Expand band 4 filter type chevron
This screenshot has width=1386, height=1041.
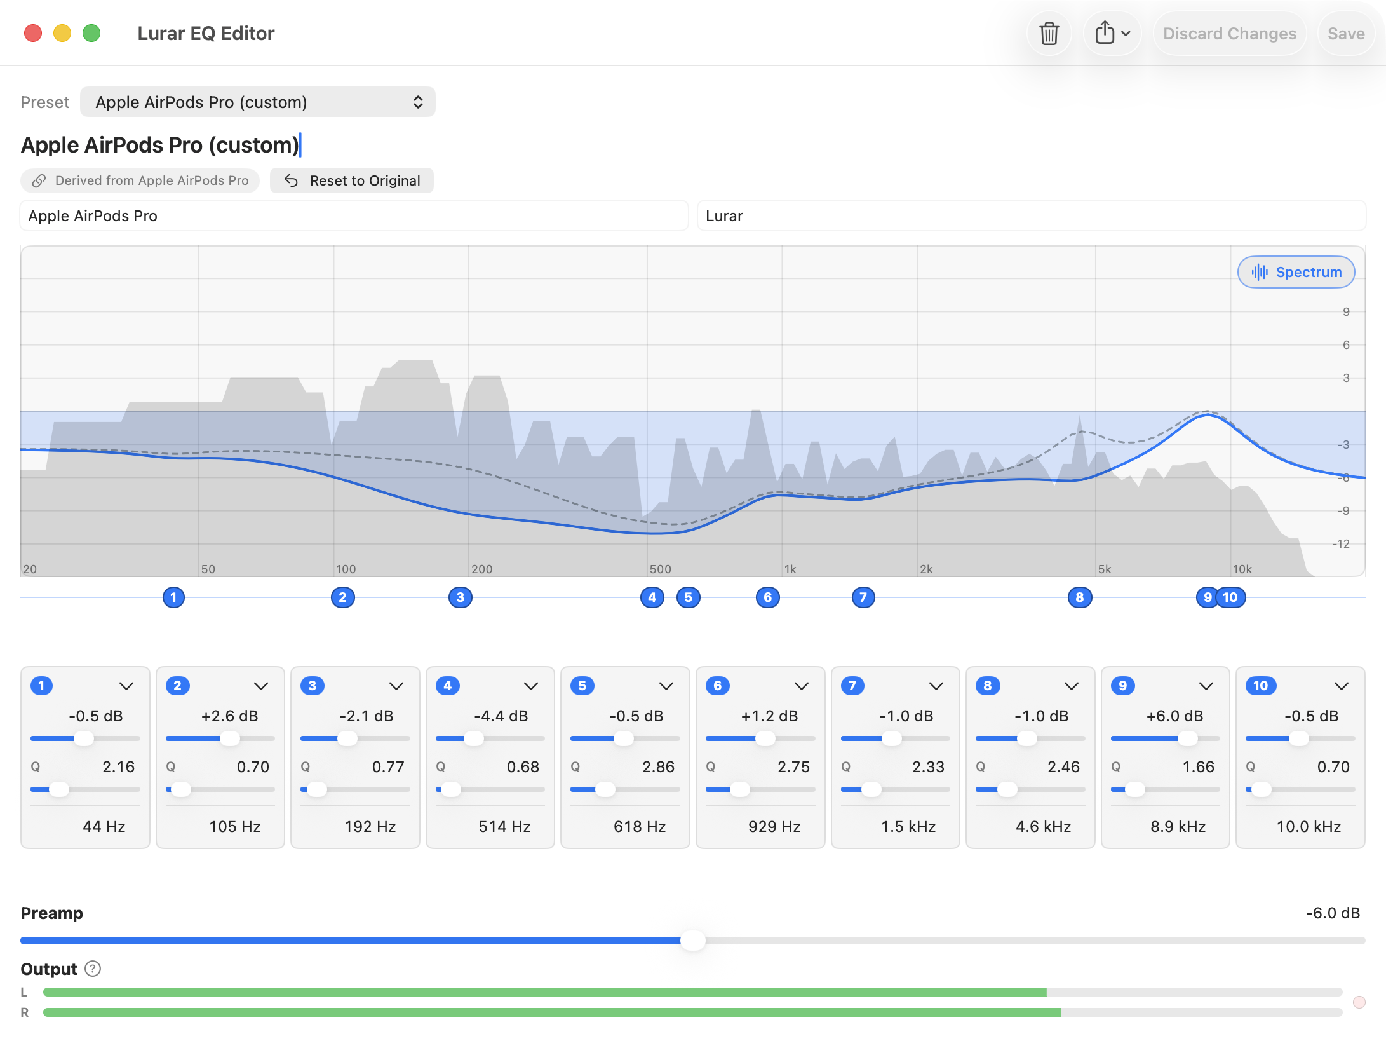[x=531, y=686]
